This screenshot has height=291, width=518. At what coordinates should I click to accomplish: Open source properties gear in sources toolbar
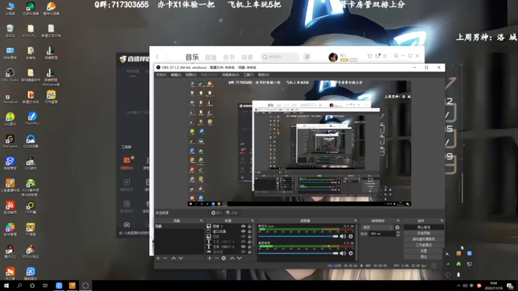[223, 258]
